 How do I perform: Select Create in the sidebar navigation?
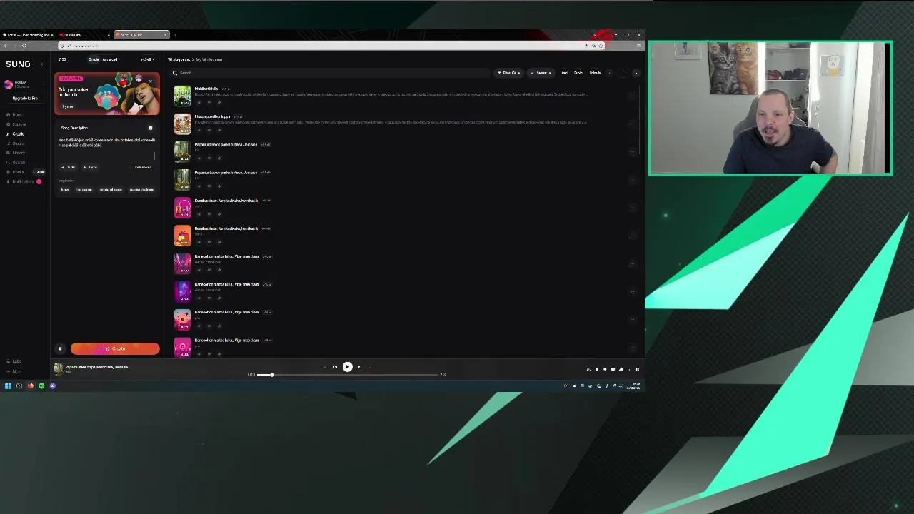16,133
